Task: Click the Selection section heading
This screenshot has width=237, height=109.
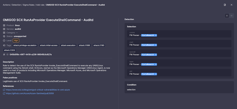Action: tap(131, 27)
